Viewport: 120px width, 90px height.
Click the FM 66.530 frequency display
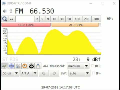click(34, 11)
